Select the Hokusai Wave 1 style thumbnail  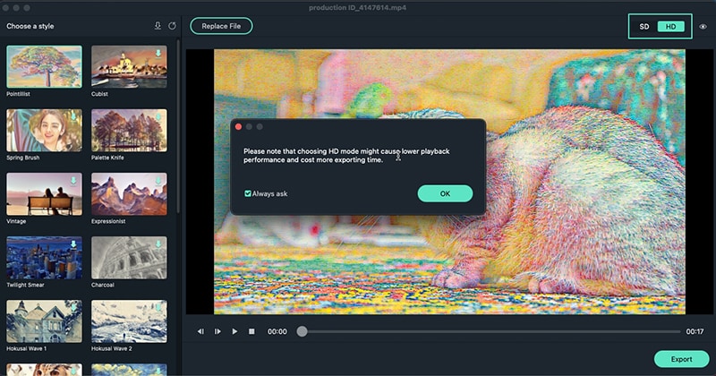coord(44,321)
